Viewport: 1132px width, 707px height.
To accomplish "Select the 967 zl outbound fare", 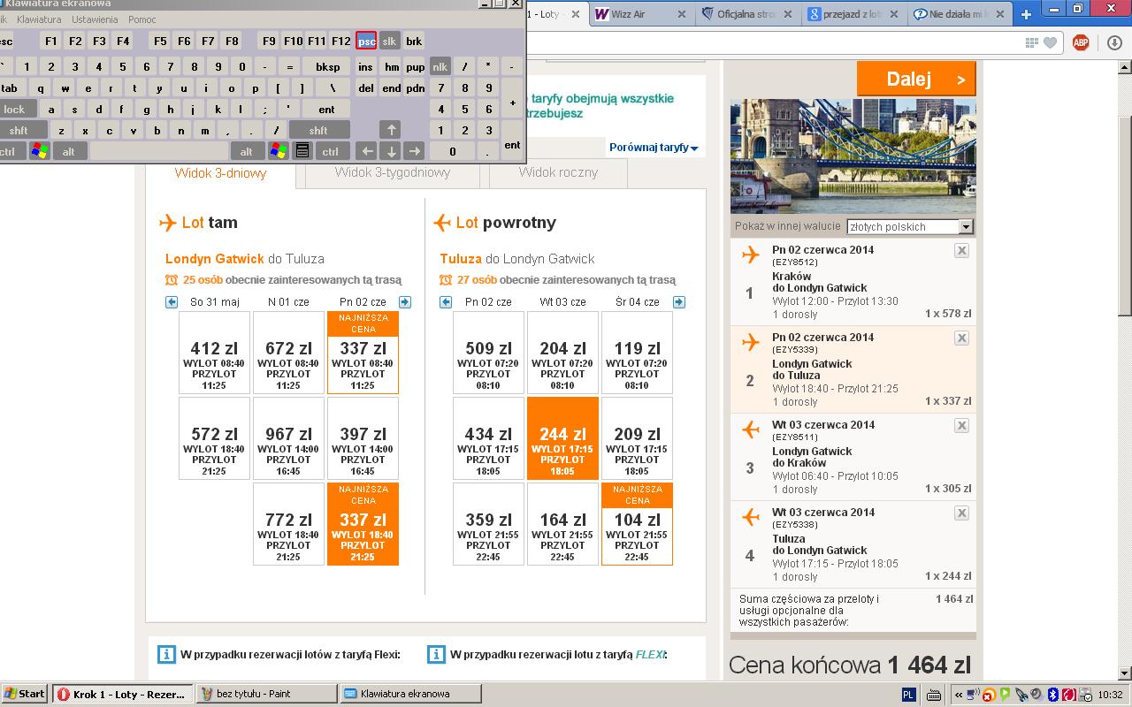I will [288, 438].
